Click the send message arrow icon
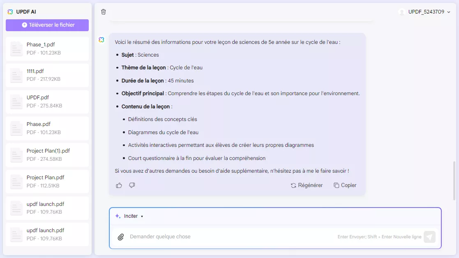 pyautogui.click(x=429, y=237)
